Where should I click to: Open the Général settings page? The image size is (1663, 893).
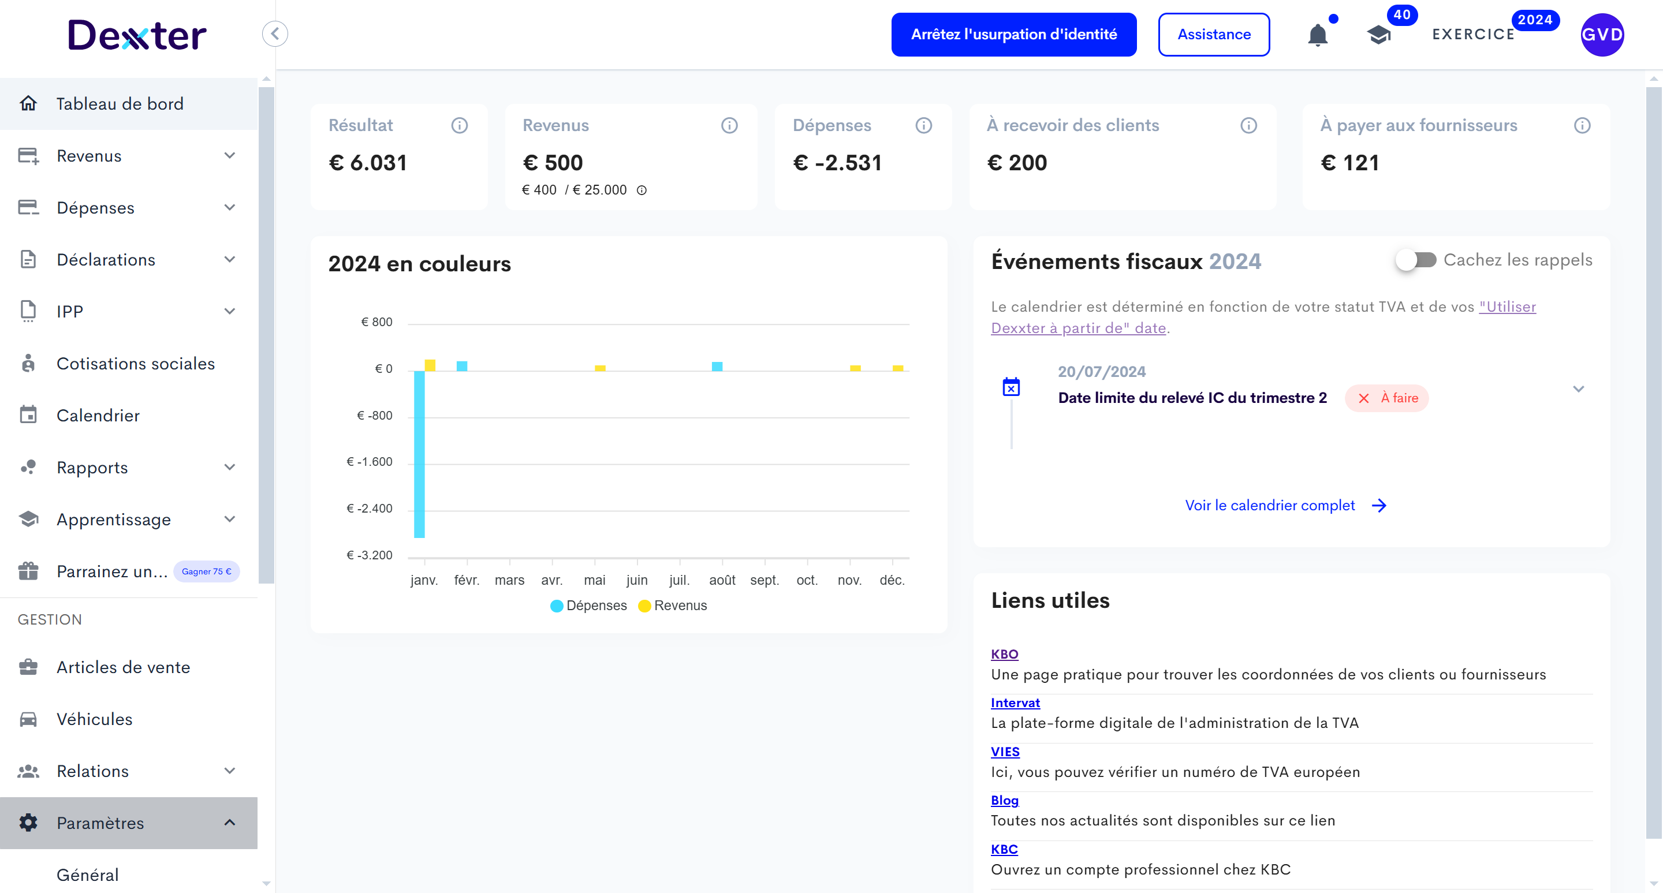coord(87,875)
